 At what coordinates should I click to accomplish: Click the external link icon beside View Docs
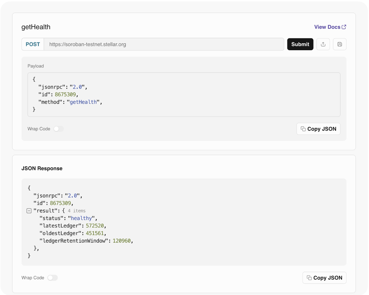[x=344, y=27]
